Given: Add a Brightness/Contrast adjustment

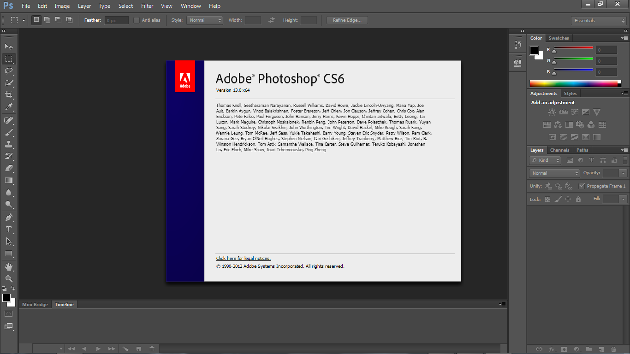Looking at the screenshot, I should 552,112.
